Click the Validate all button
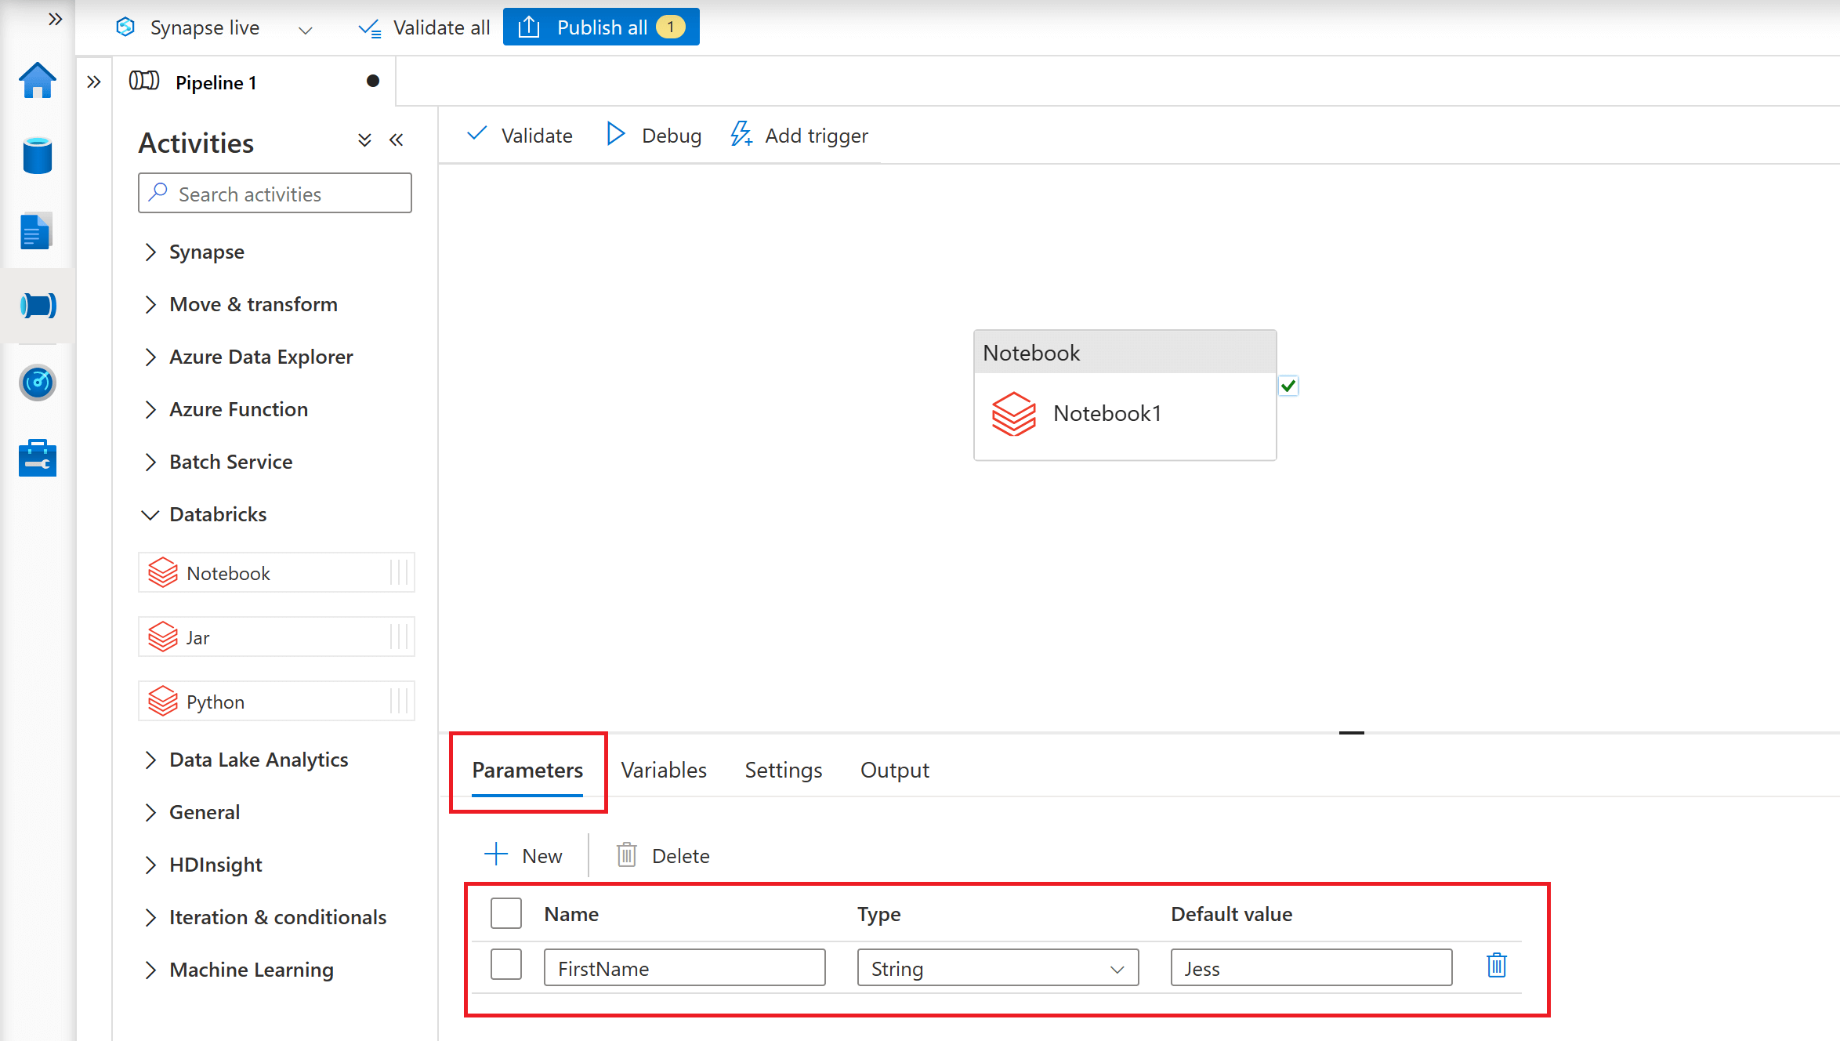 pos(424,28)
